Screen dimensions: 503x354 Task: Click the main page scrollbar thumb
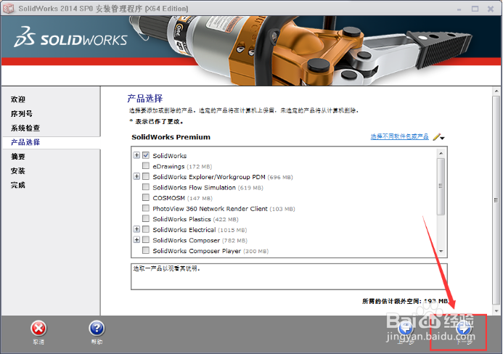[496, 200]
